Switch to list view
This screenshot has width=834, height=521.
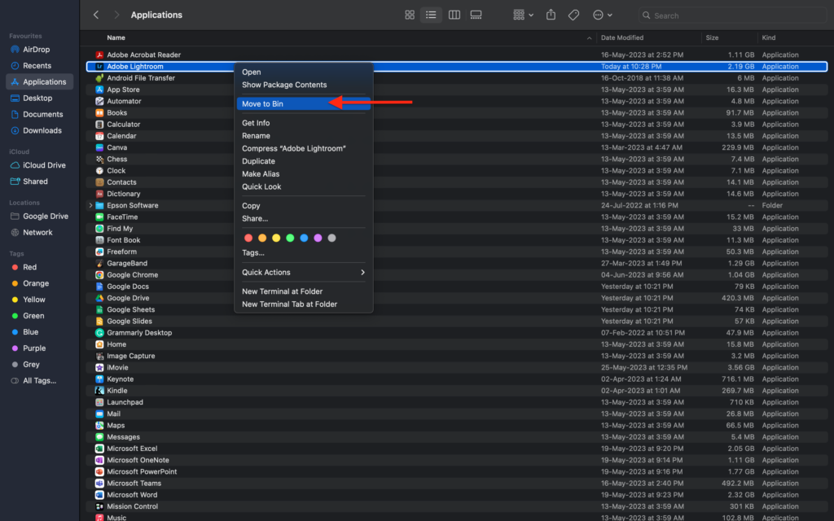pyautogui.click(x=431, y=15)
